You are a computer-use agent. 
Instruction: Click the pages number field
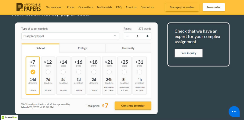137,36
